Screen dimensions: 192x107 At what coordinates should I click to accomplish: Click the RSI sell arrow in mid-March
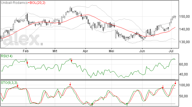72,60
